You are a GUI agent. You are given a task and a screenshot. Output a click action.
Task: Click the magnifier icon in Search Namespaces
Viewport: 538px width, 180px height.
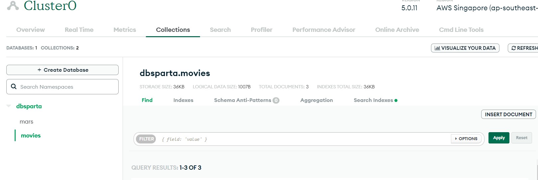pyautogui.click(x=14, y=86)
